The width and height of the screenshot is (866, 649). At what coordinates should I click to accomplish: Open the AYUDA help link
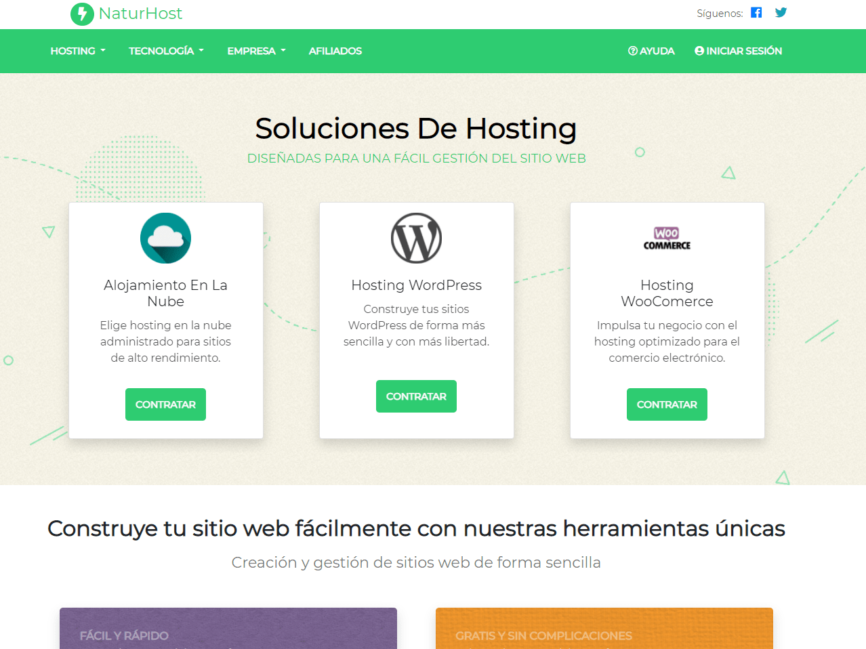(x=651, y=51)
